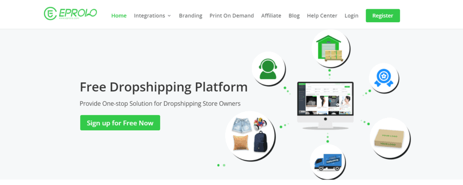Image resolution: width=463 pixels, height=185 pixels.
Task: Click the green warehouse icon
Action: click(330, 48)
